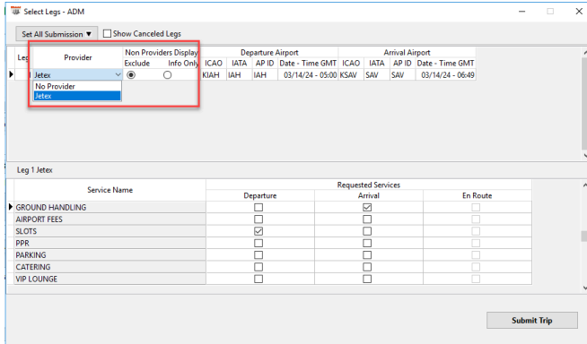Click the Departure services column header
This screenshot has height=344, width=587.
[x=260, y=195]
